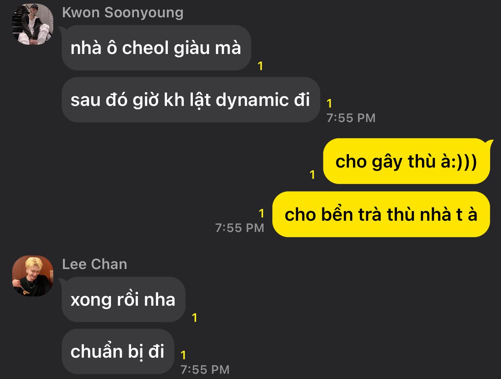Select the yellow bubble "cho gây thù à:)))"
The width and height of the screenshot is (501, 379).
(407, 161)
